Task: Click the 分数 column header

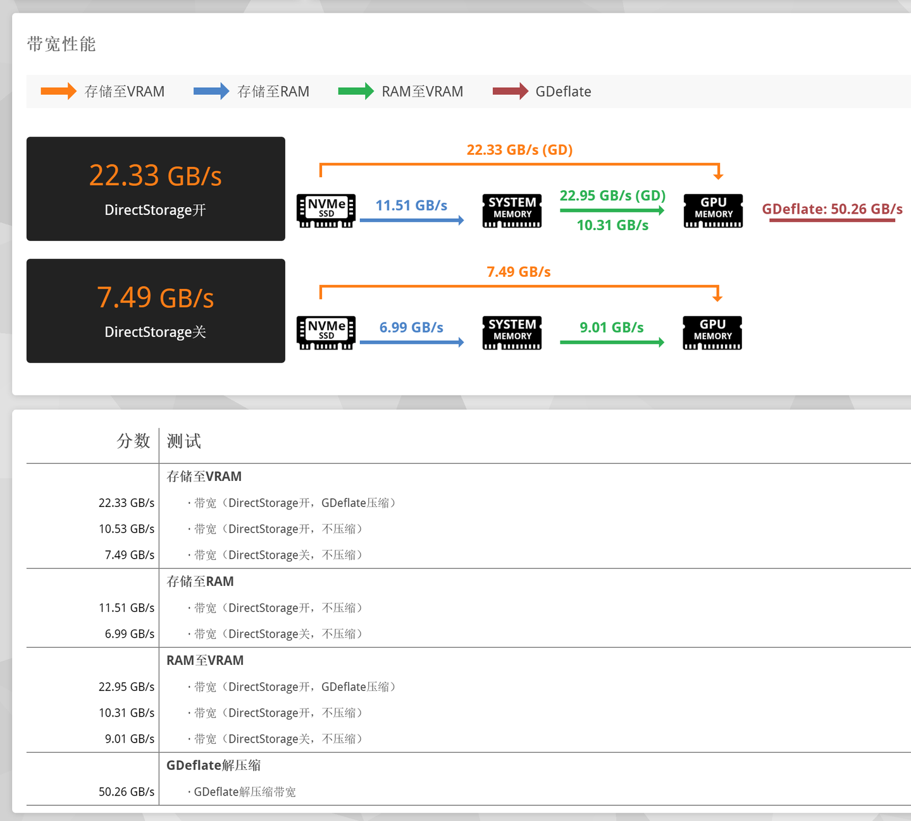Action: (x=133, y=441)
